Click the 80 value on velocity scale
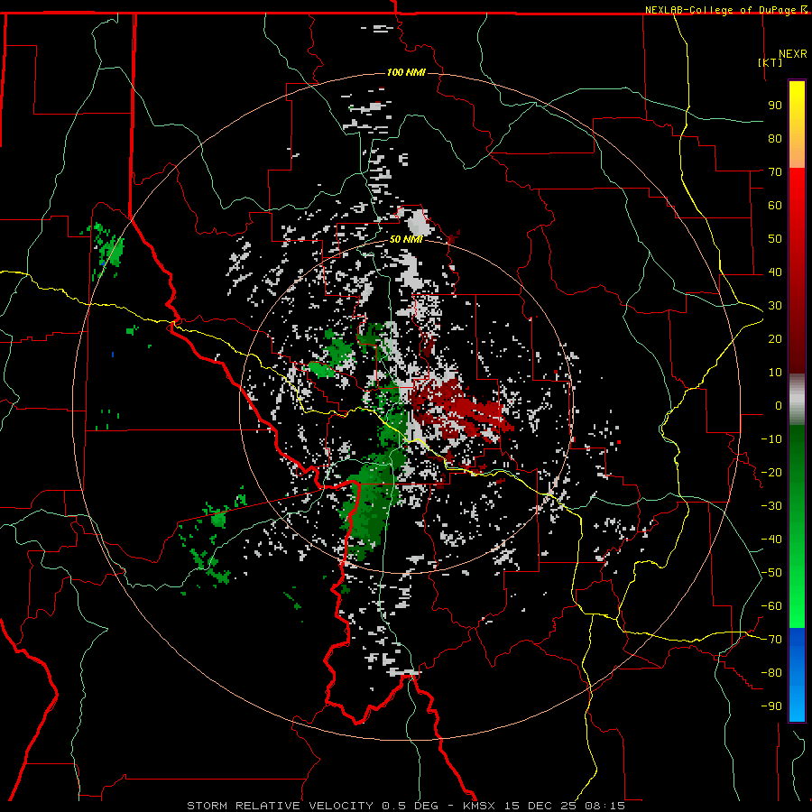 click(x=775, y=138)
